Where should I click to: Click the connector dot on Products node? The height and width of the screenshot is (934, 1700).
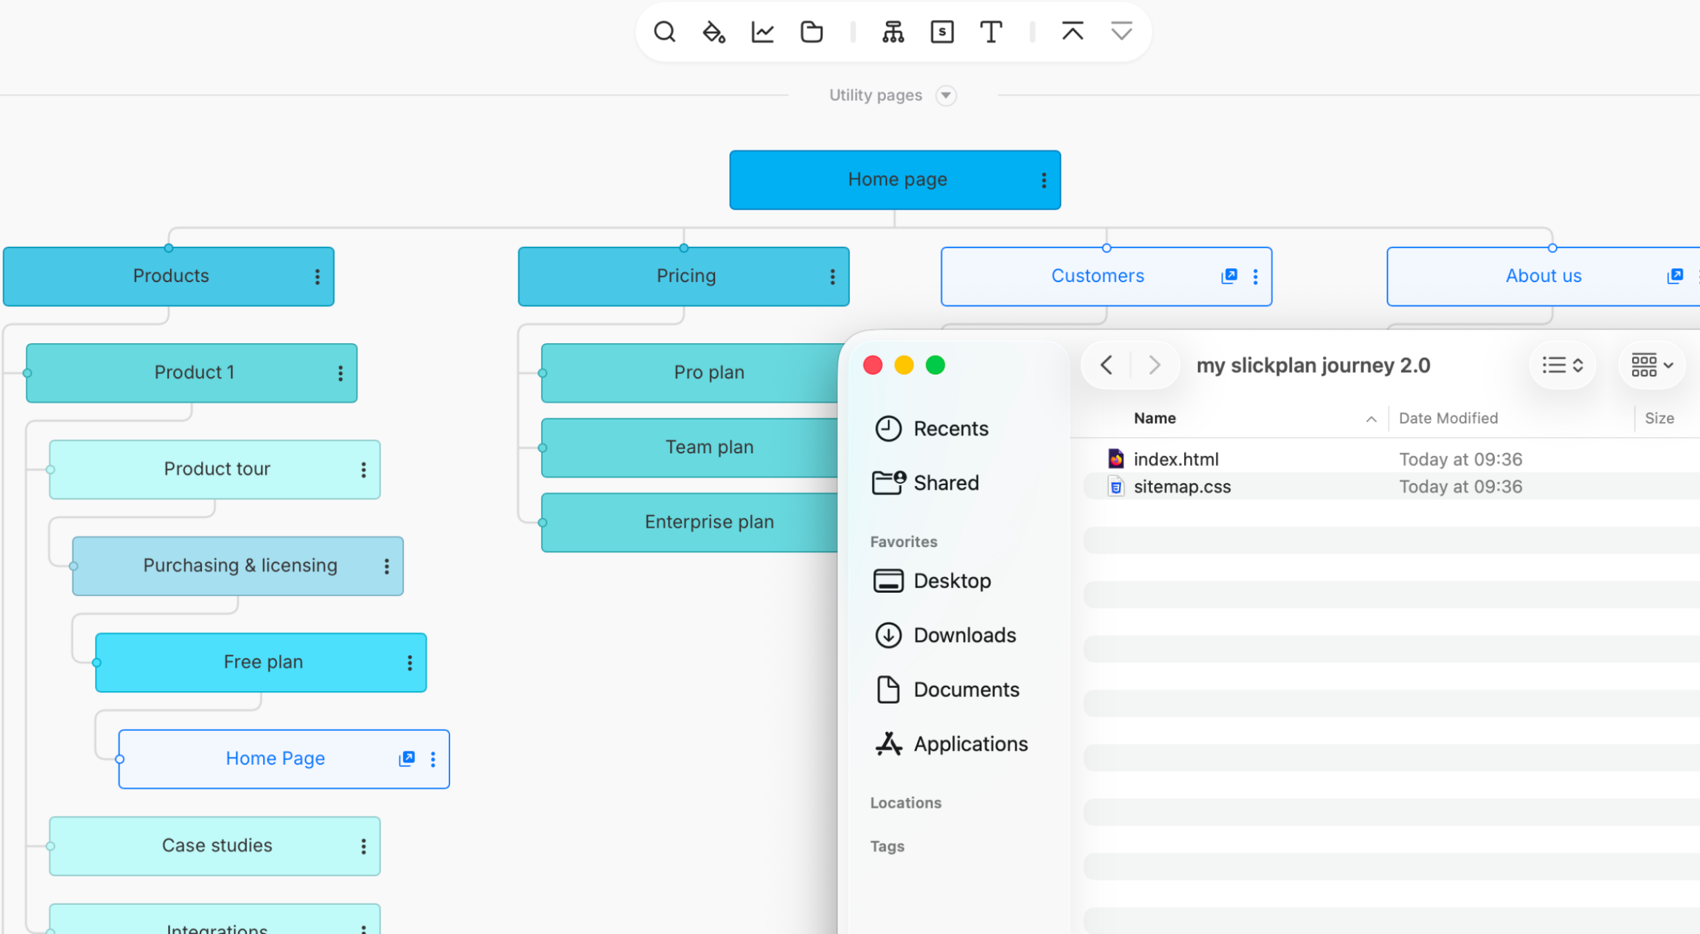click(169, 248)
